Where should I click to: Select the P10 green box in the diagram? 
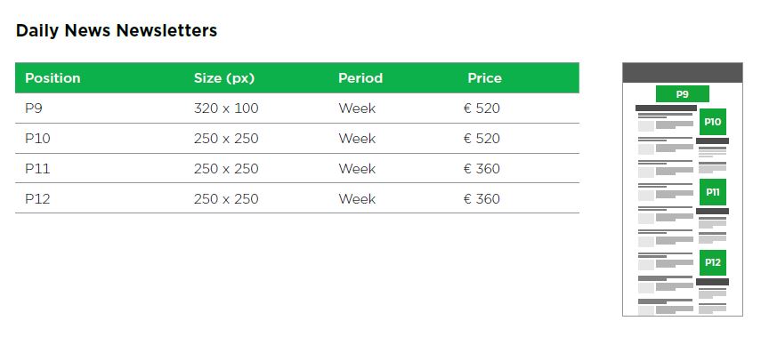[712, 122]
